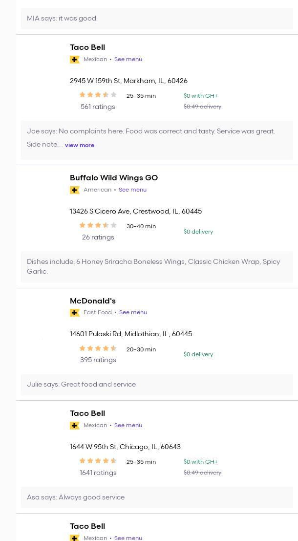This screenshot has width=298, height=541.
Task: Click the GH+ badge icon for McDonald's
Action: coord(75,313)
